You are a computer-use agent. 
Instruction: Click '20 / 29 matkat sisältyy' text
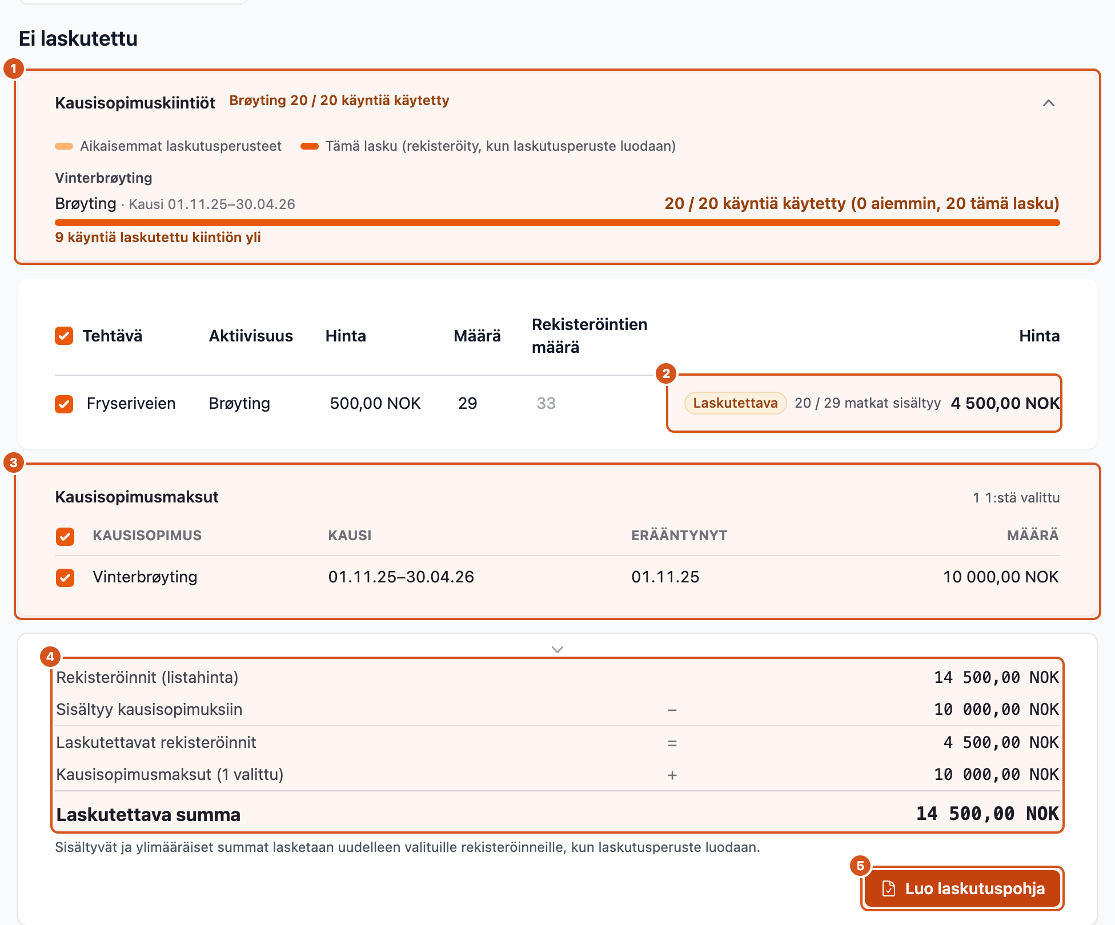click(868, 403)
